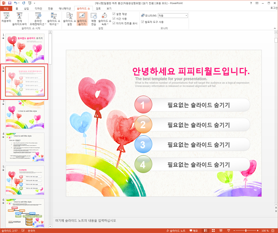Screen dimensions: 278x233
Task: Click zoom in plus button
Action: pyautogui.click(x=257, y=230)
